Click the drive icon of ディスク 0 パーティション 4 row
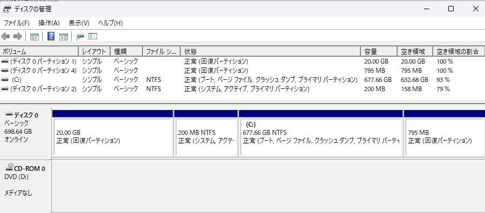485x213 pixels. pyautogui.click(x=5, y=71)
